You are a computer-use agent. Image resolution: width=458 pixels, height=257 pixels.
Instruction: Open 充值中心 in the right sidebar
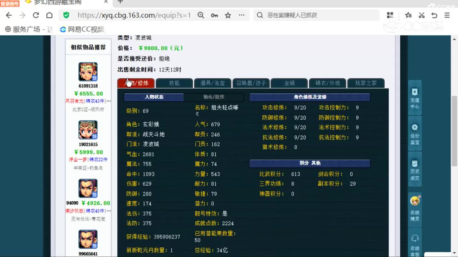(415, 98)
